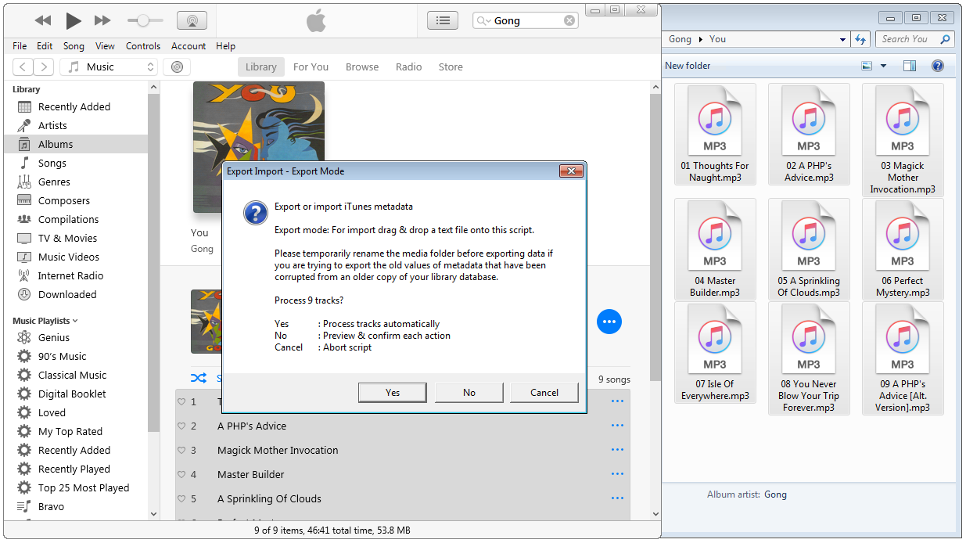This screenshot has width=966, height=543.
Task: Click the blue album more options button
Action: pos(609,321)
